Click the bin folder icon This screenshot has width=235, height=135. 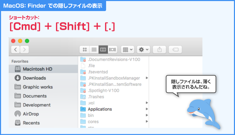click(83, 115)
